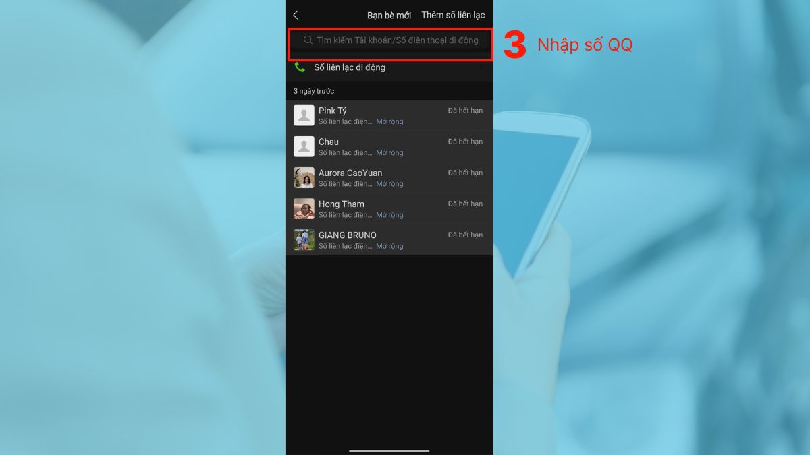Select the name Hong Tham

[x=342, y=204]
